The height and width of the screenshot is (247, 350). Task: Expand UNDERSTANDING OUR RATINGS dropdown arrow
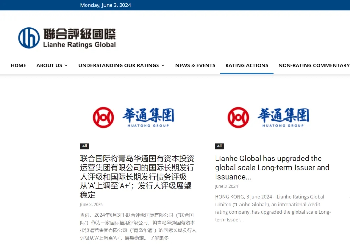tap(163, 65)
